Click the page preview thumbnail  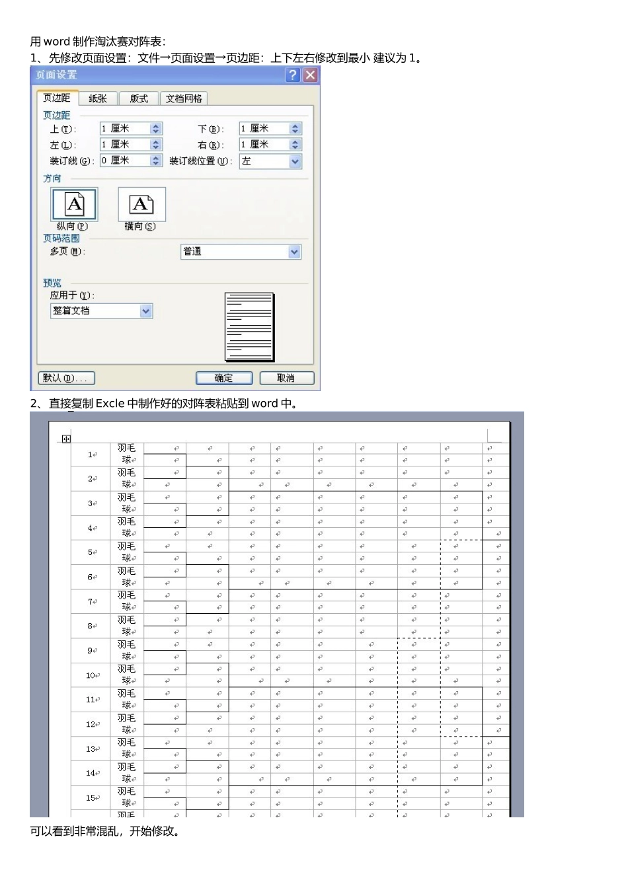[x=249, y=327]
